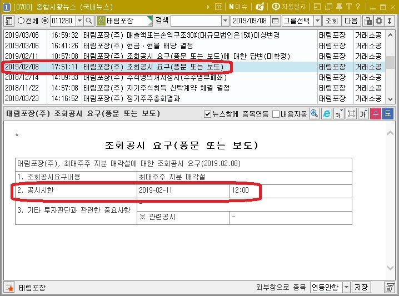This screenshot has height=296, width=399.
Task: Open the calendar date picker icon
Action: pos(275,21)
